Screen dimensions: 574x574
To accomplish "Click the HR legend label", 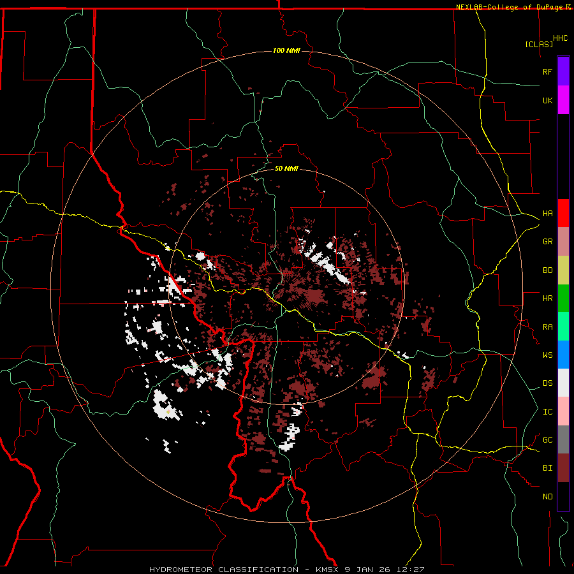I will (547, 298).
